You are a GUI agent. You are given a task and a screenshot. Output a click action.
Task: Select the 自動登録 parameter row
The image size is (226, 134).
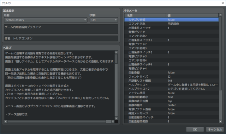pyautogui.click(x=172, y=72)
